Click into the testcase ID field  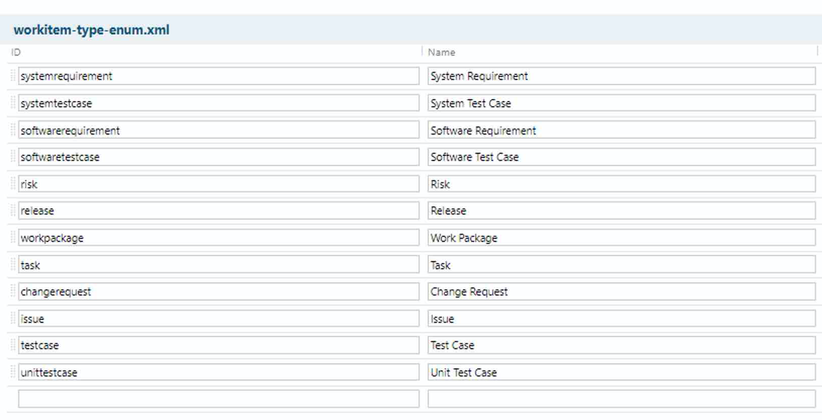pos(218,346)
